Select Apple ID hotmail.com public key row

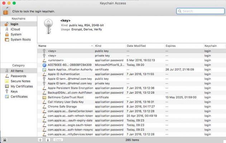tap(131, 79)
